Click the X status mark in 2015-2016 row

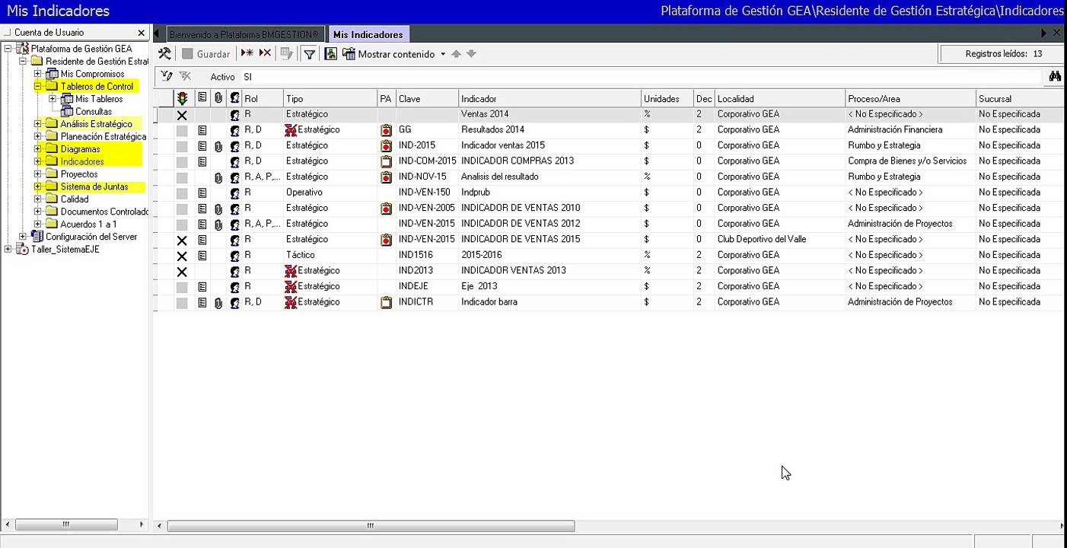pos(182,256)
